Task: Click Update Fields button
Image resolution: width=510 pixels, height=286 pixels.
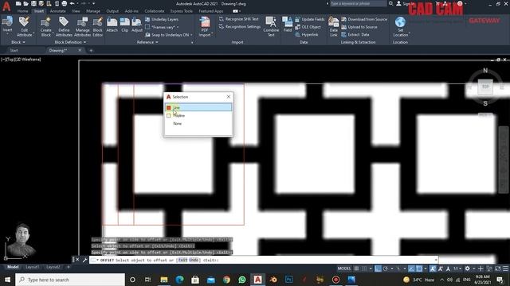Action: [x=310, y=19]
